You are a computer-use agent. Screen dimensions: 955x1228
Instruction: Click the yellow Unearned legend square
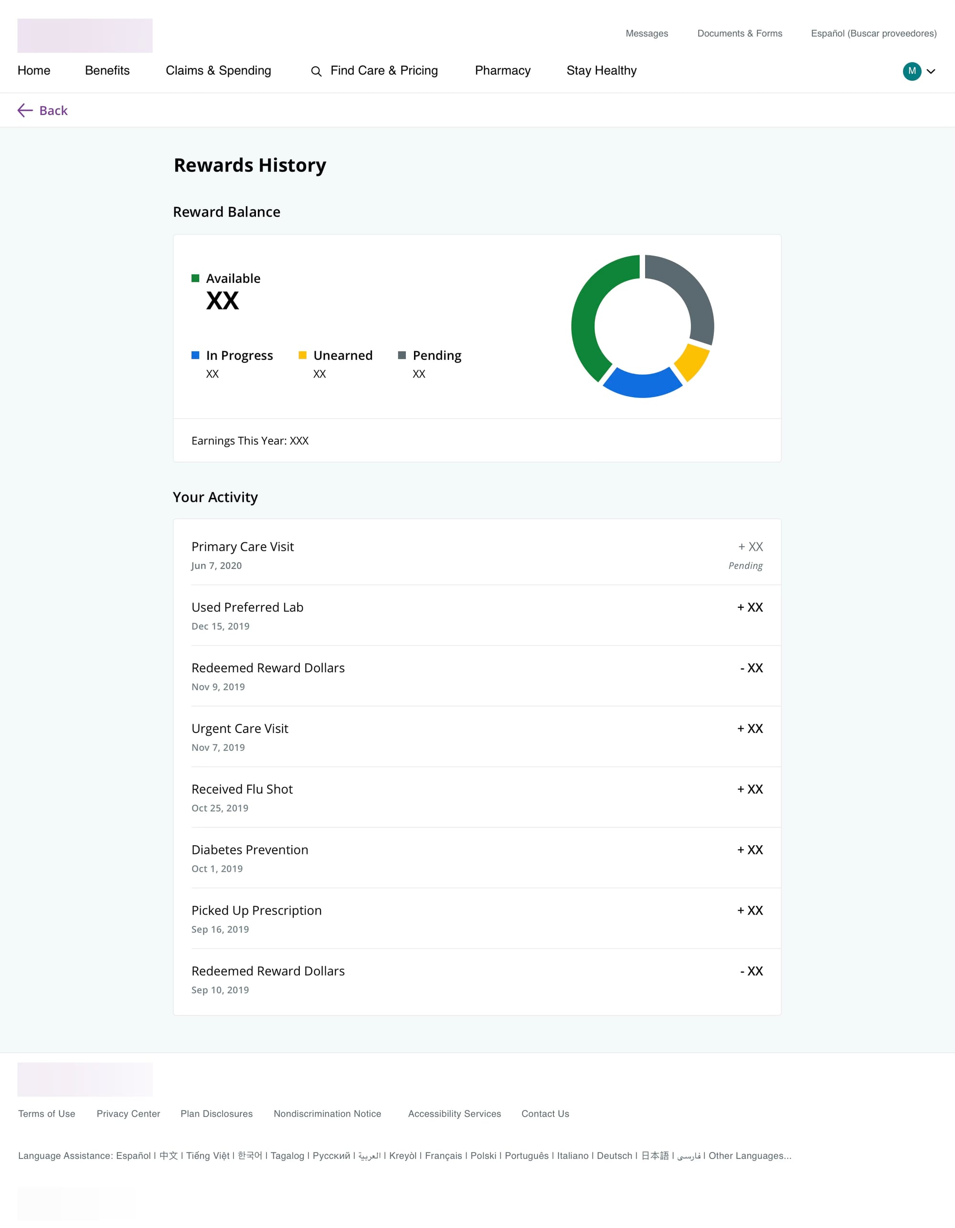(x=302, y=355)
